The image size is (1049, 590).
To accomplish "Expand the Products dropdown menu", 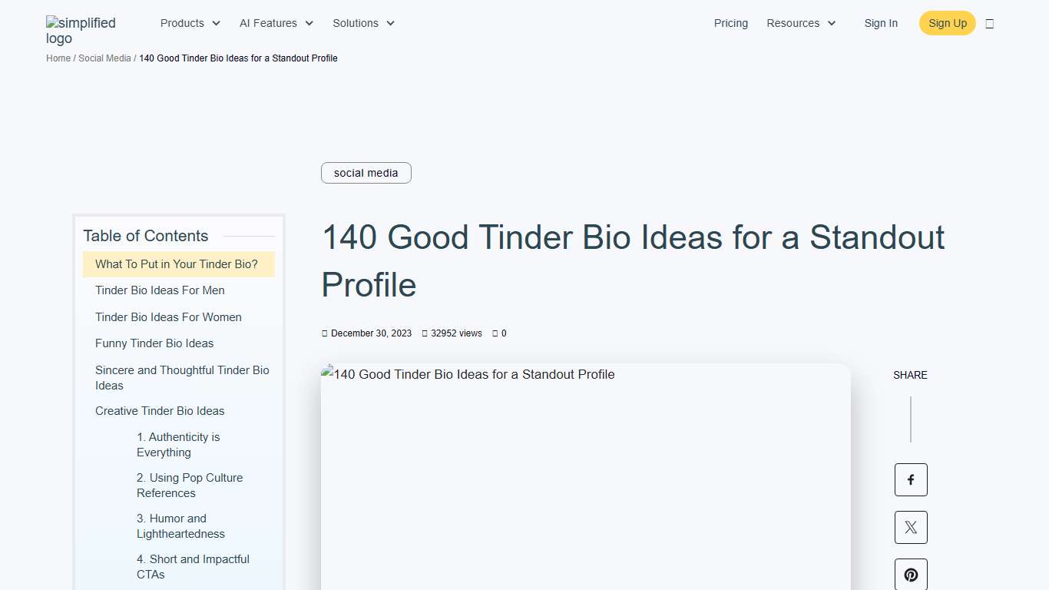I will (189, 23).
